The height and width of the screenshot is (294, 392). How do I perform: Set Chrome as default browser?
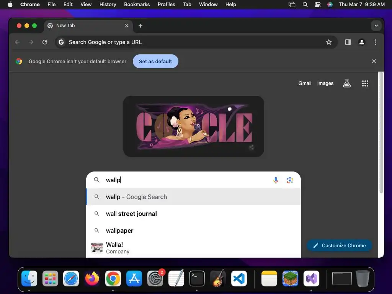click(x=155, y=61)
